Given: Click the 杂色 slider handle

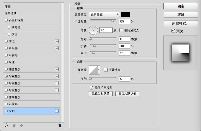Looking at the screenshot, I should 90,78.
